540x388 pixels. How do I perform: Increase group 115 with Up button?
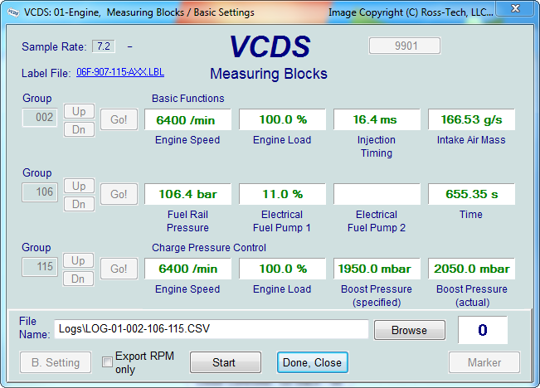tap(78, 260)
